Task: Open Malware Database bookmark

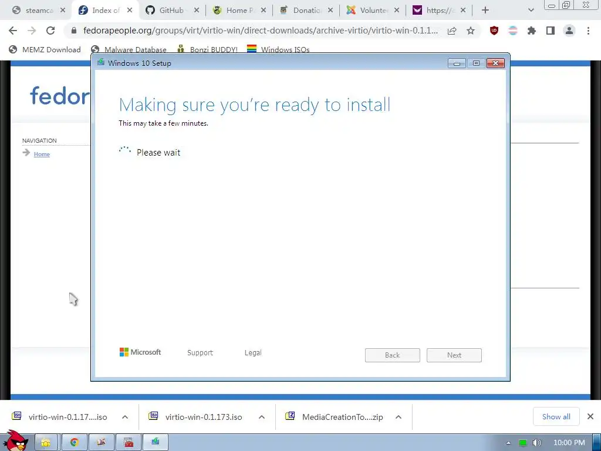Action: click(129, 49)
